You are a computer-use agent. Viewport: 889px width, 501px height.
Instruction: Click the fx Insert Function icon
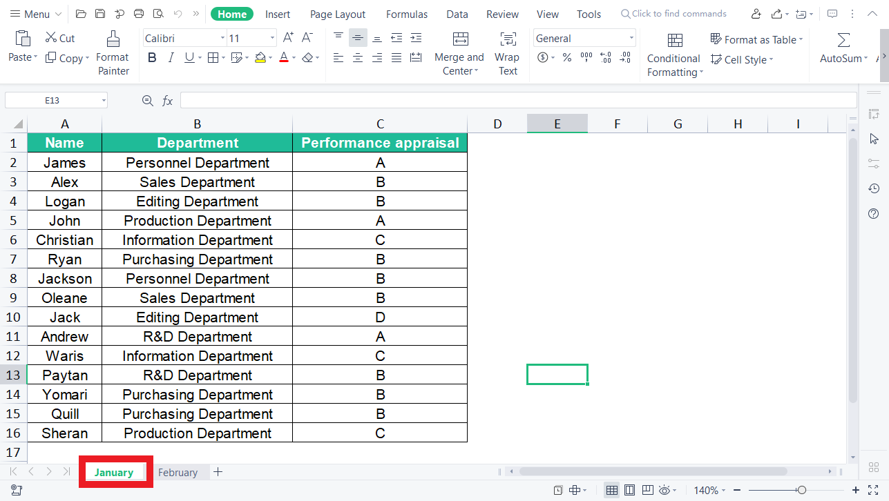167,101
